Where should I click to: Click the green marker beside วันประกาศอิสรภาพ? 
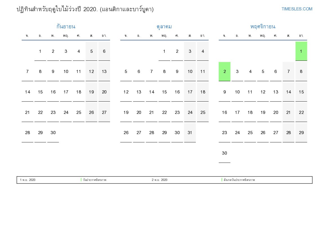click(81, 180)
